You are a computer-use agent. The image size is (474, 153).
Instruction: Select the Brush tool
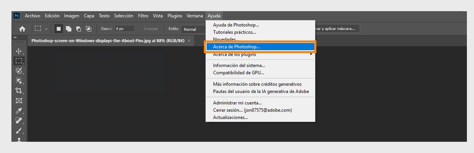pyautogui.click(x=19, y=131)
